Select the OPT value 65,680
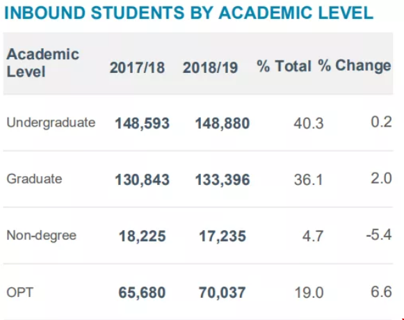 (x=142, y=293)
